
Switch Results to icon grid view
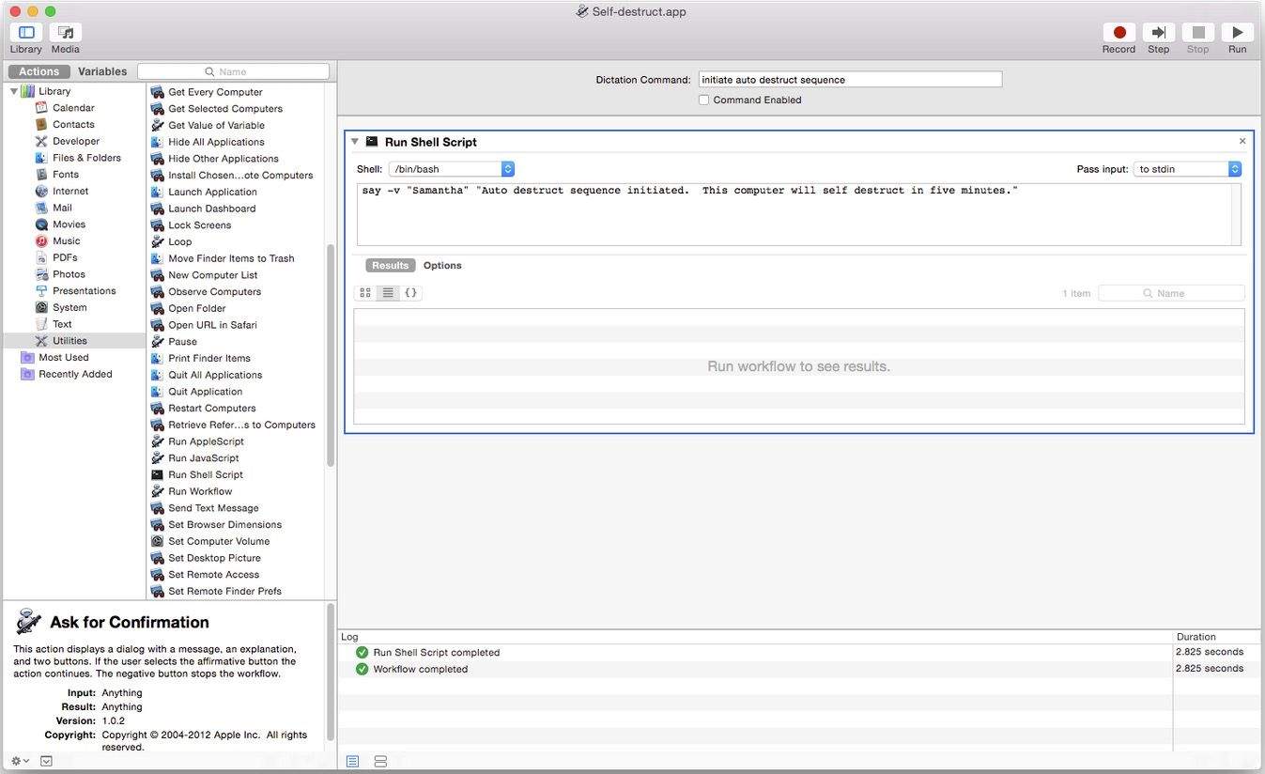(364, 292)
